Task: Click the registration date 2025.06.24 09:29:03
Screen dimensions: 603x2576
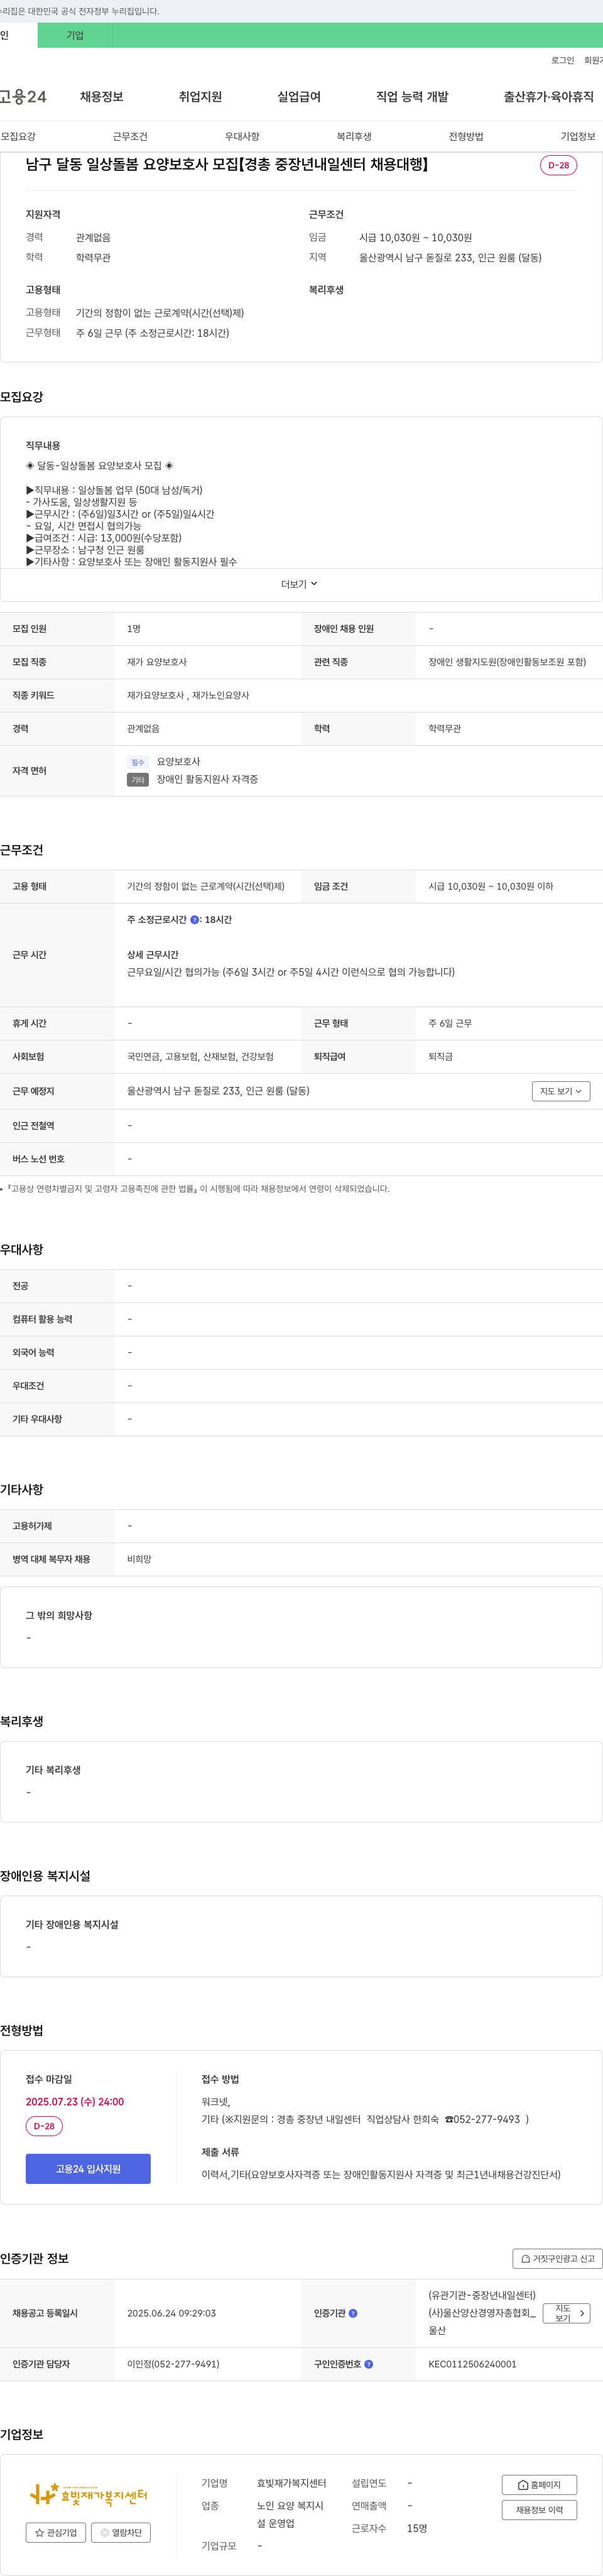Action: [171, 2313]
